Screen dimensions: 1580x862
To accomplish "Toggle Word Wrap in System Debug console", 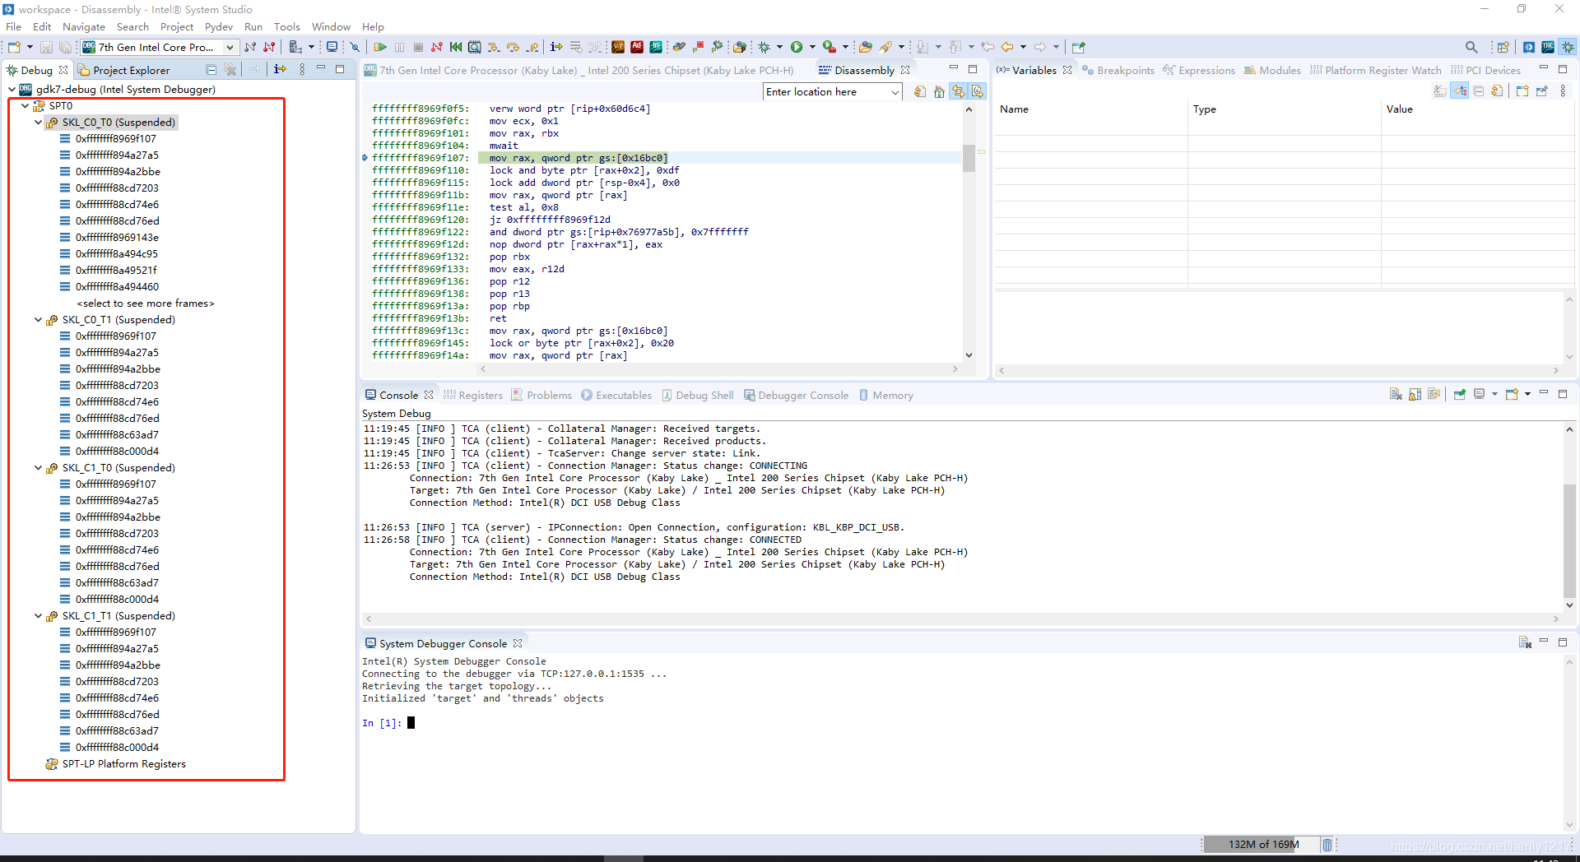I will 1434,395.
